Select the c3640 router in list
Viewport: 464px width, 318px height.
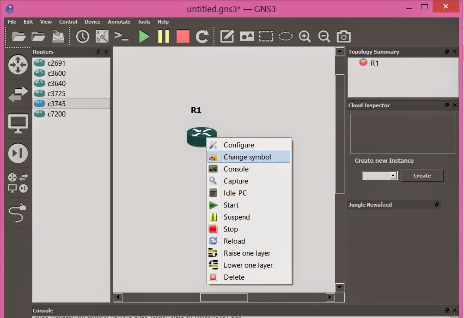click(x=71, y=84)
